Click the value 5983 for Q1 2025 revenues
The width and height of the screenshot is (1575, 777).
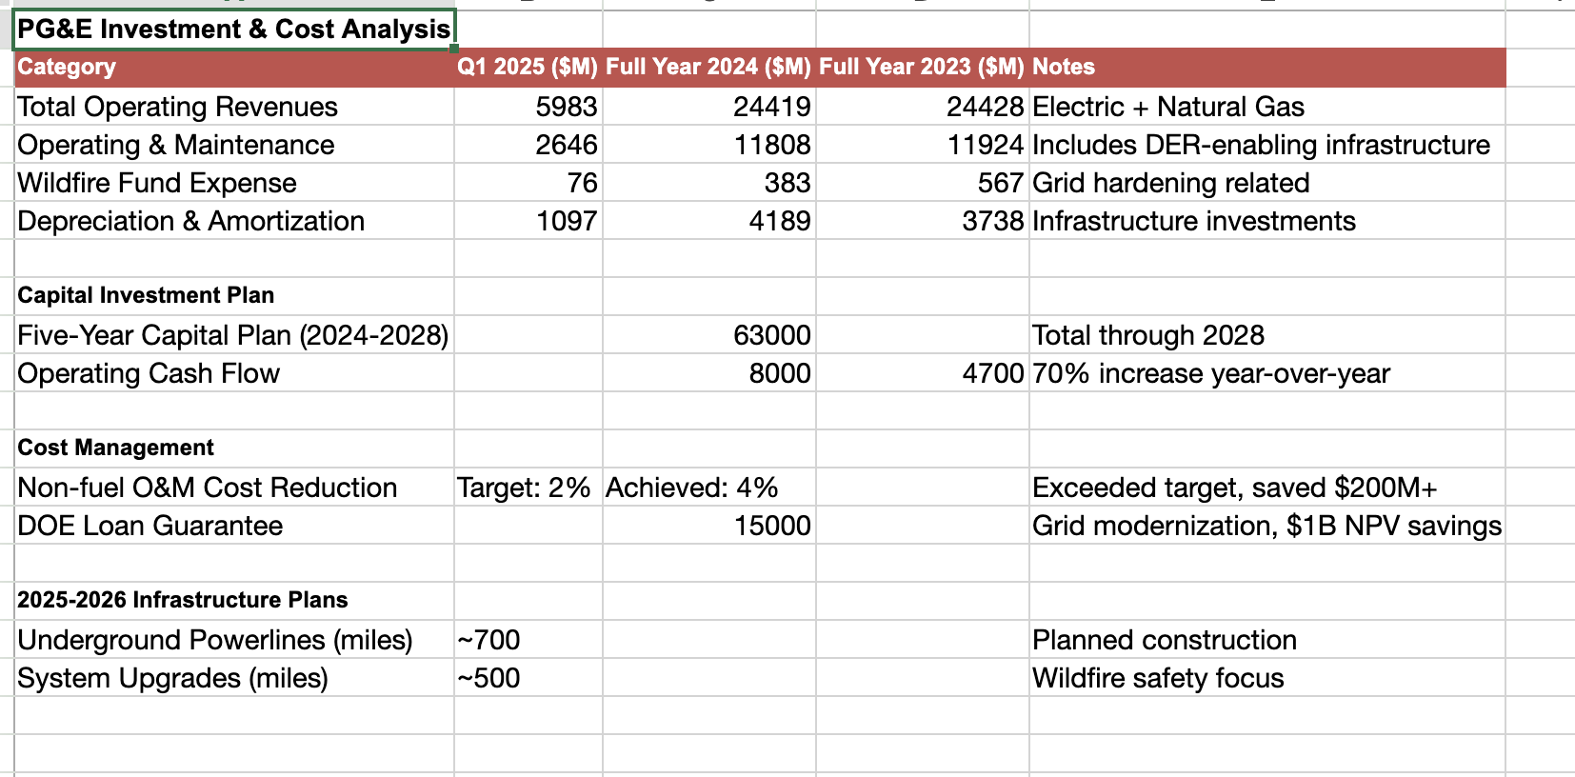click(567, 107)
